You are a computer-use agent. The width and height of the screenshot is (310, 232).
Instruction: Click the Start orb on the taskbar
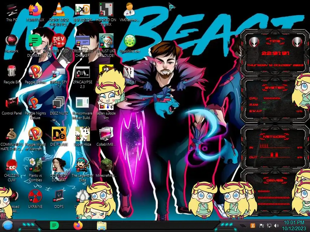click(8, 226)
